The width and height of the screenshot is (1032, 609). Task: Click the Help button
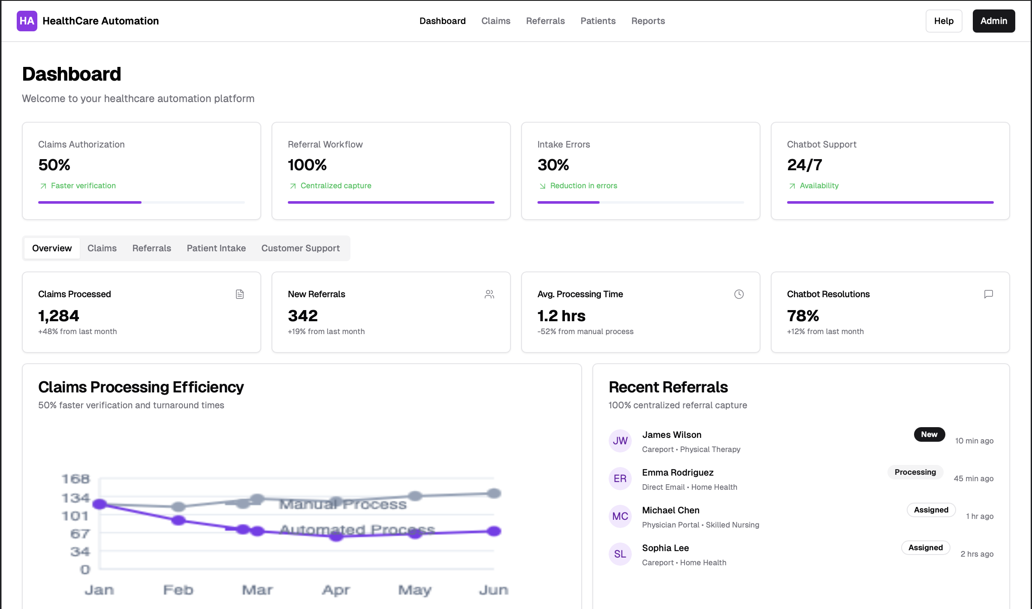point(943,21)
